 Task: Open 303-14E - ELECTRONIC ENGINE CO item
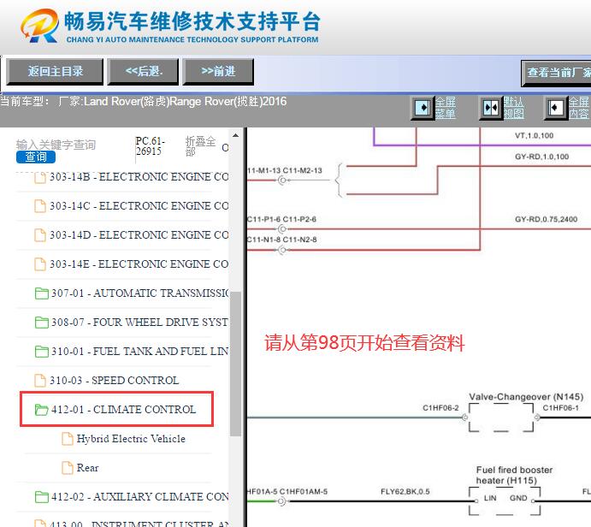point(139,263)
